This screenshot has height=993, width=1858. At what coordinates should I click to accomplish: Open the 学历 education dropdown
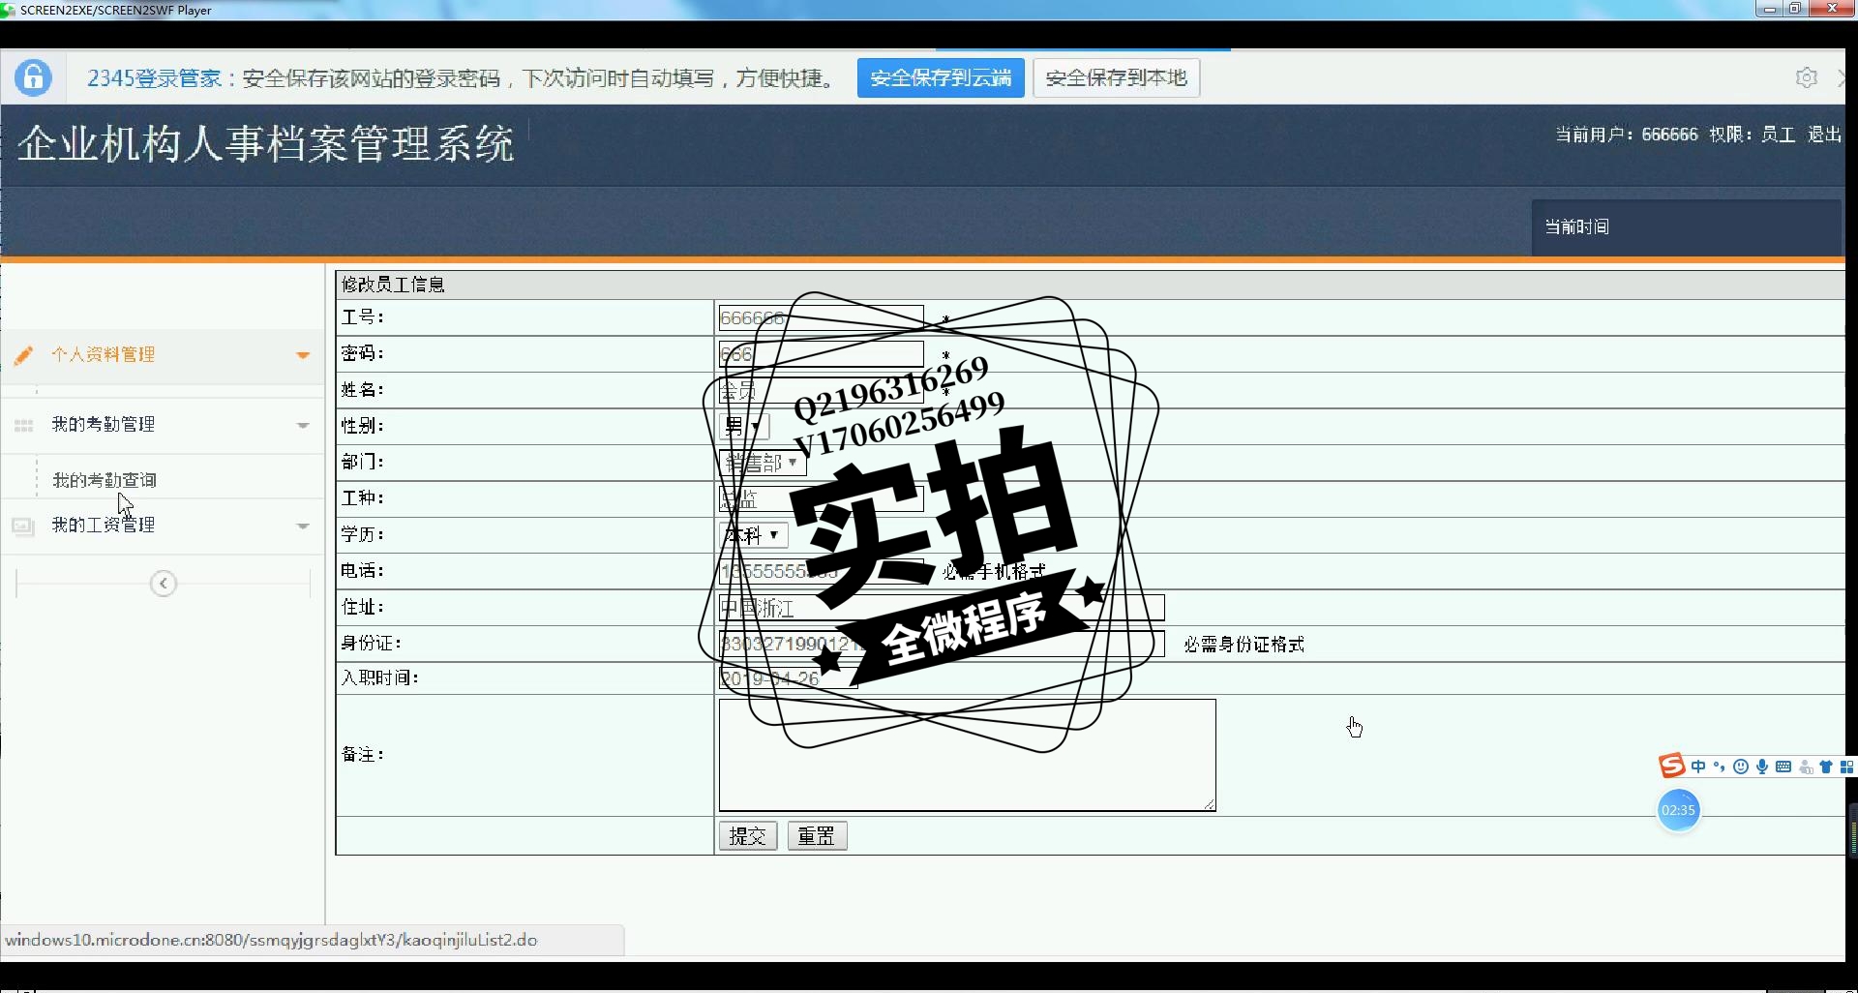754,535
